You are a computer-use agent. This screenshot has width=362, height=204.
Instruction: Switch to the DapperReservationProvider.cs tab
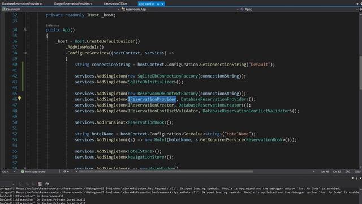tap(73, 4)
